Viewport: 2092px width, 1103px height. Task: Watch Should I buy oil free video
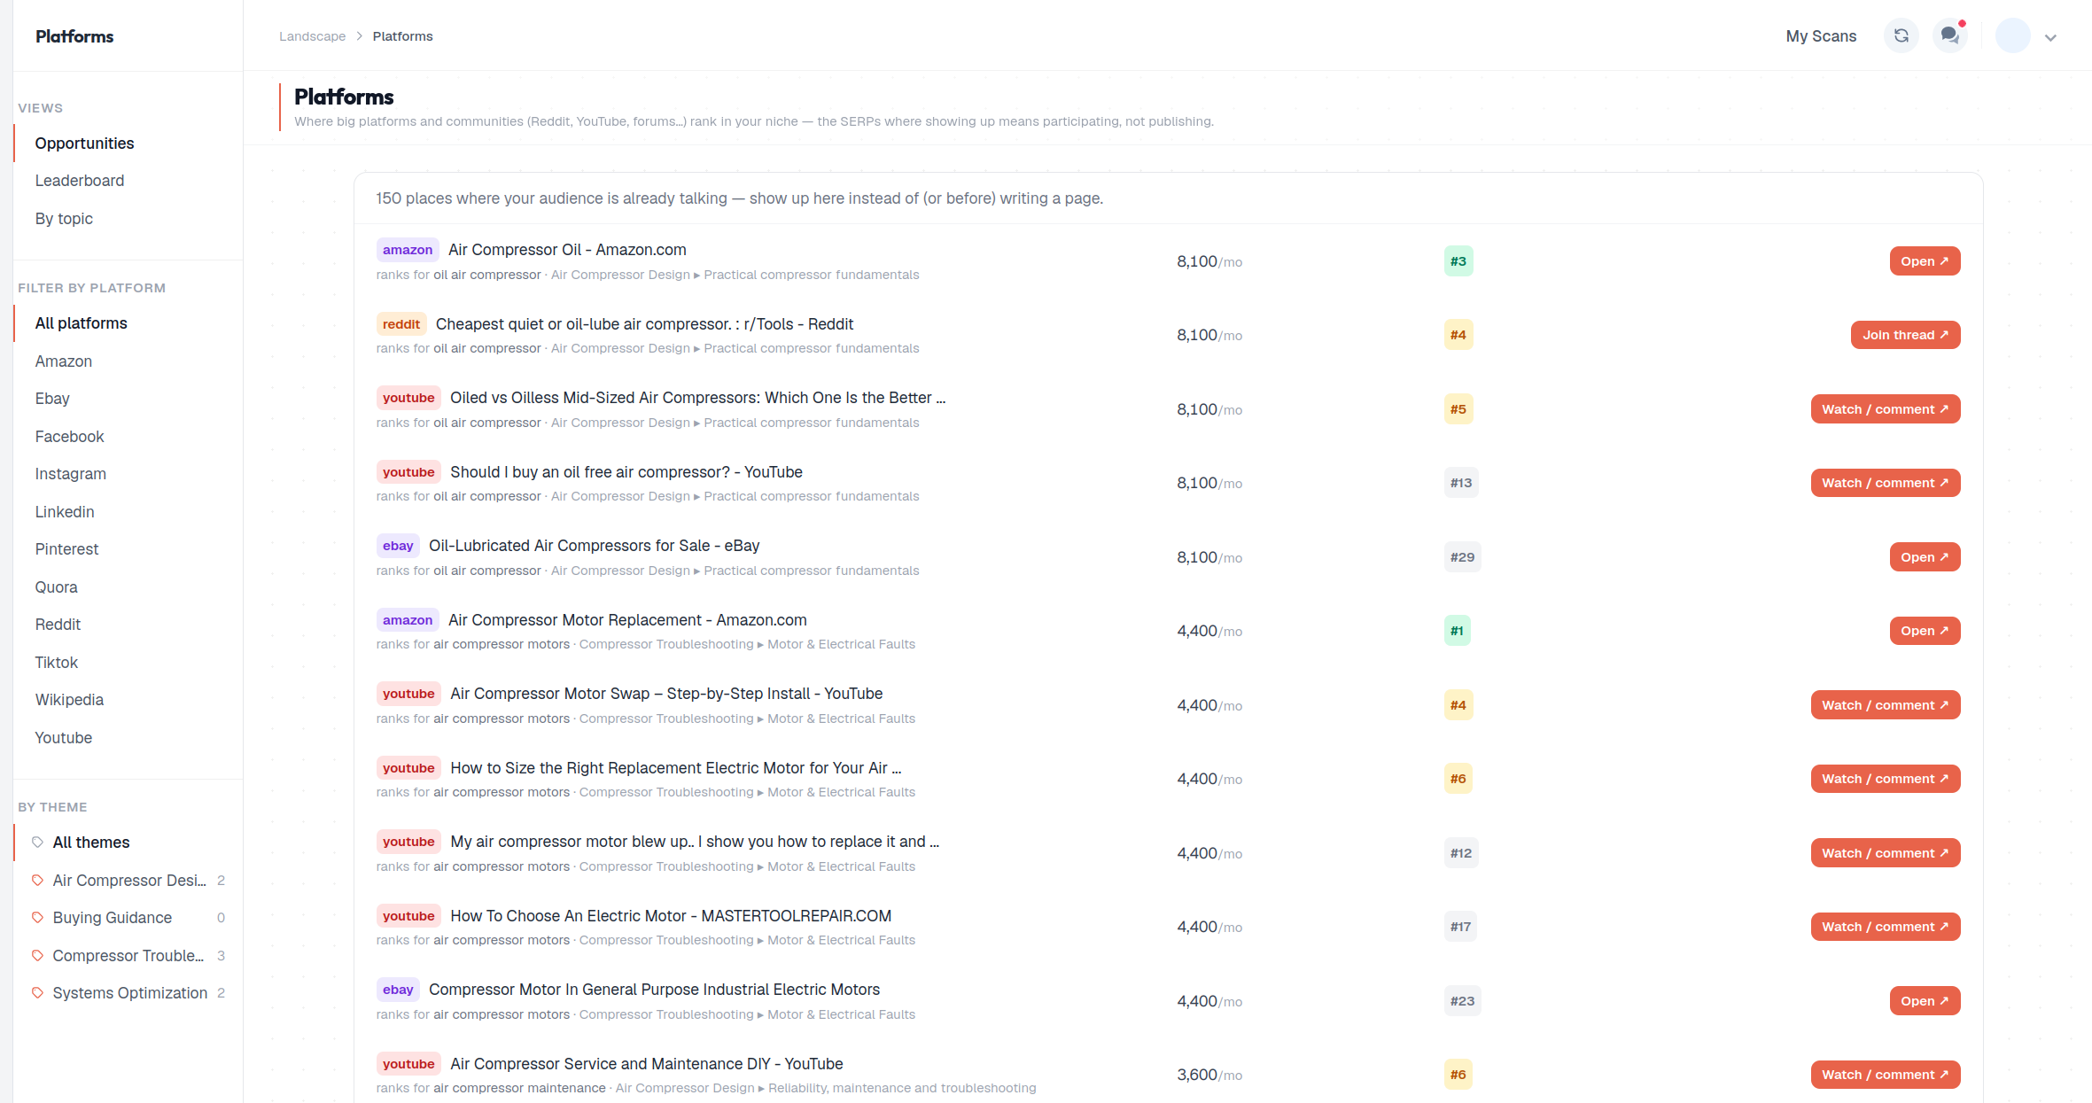(1885, 483)
